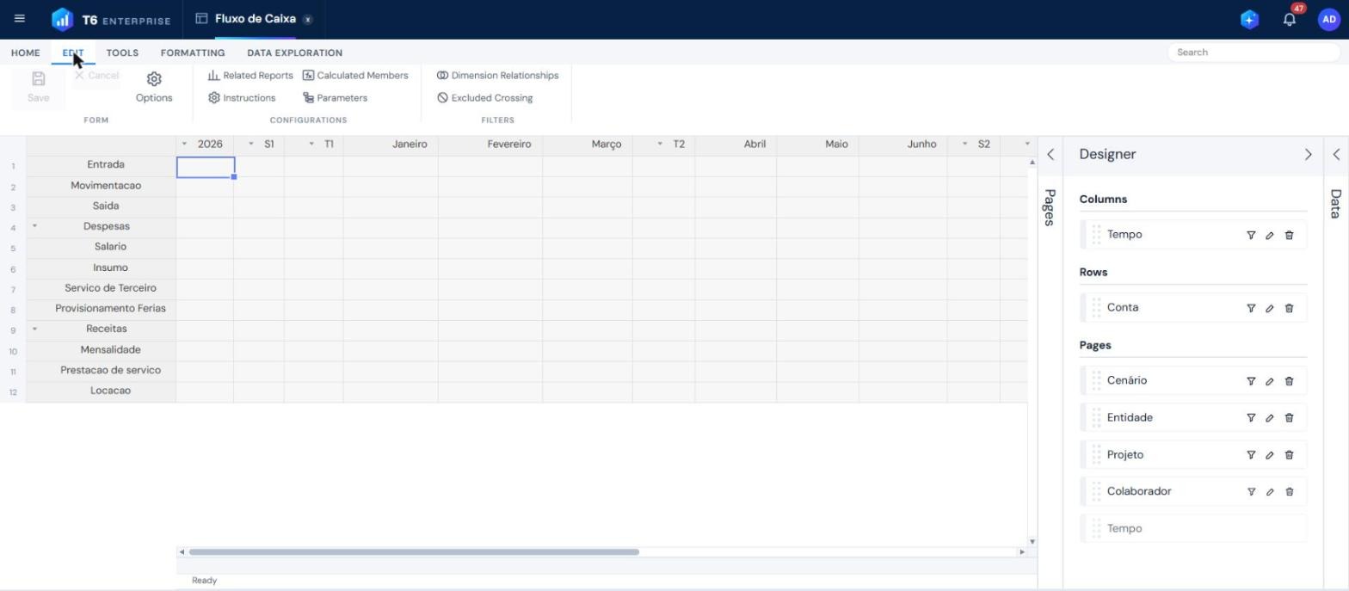
Task: Open Dimension Relationships filter
Action: coord(498,76)
